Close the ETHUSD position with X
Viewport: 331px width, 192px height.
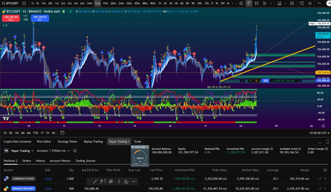[x=325, y=179]
